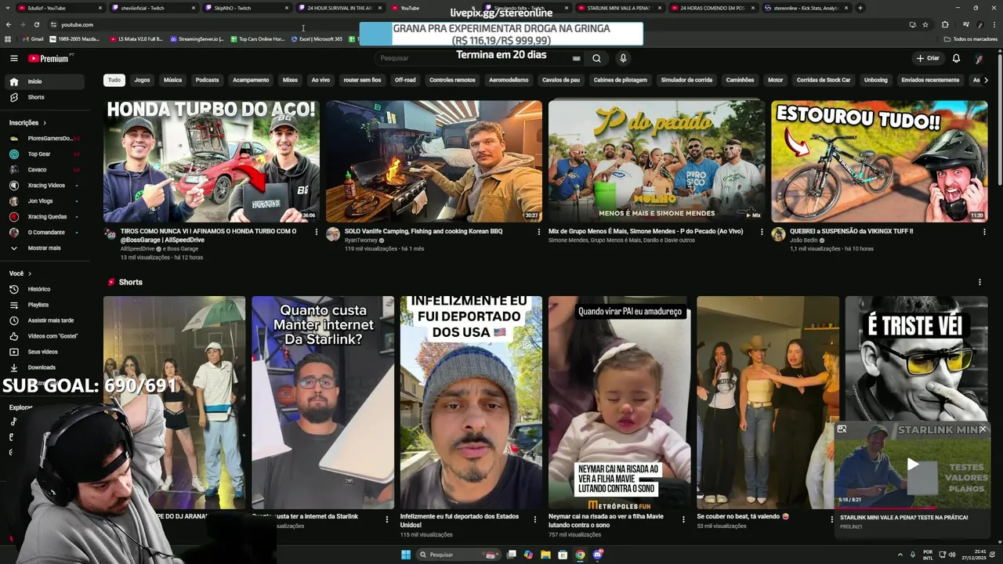Viewport: 1003px width, 564px height.
Task: Open the Windows Start menu
Action: 406,555
